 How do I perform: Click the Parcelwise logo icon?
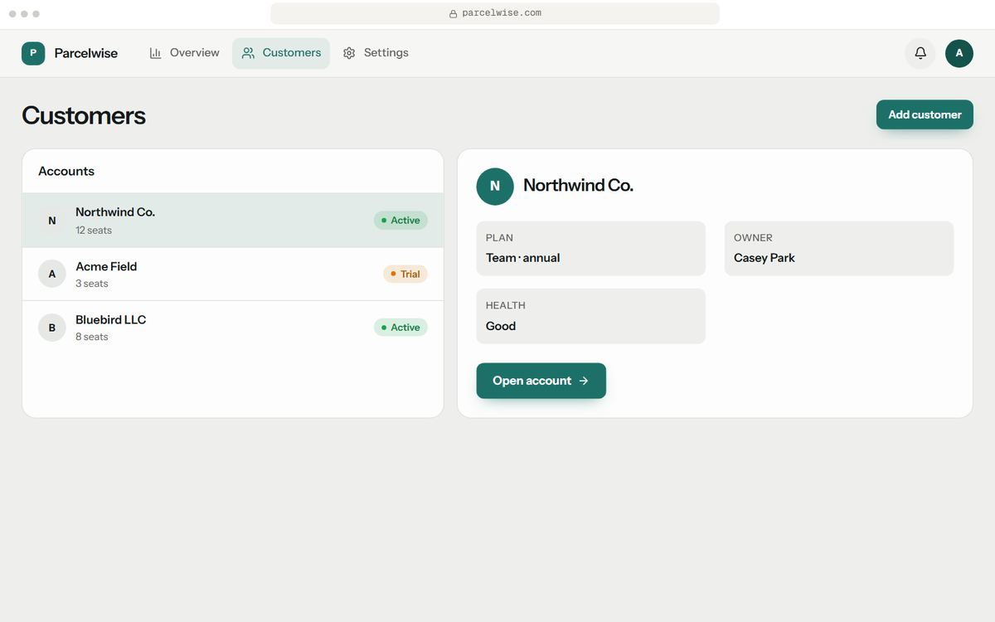[33, 53]
